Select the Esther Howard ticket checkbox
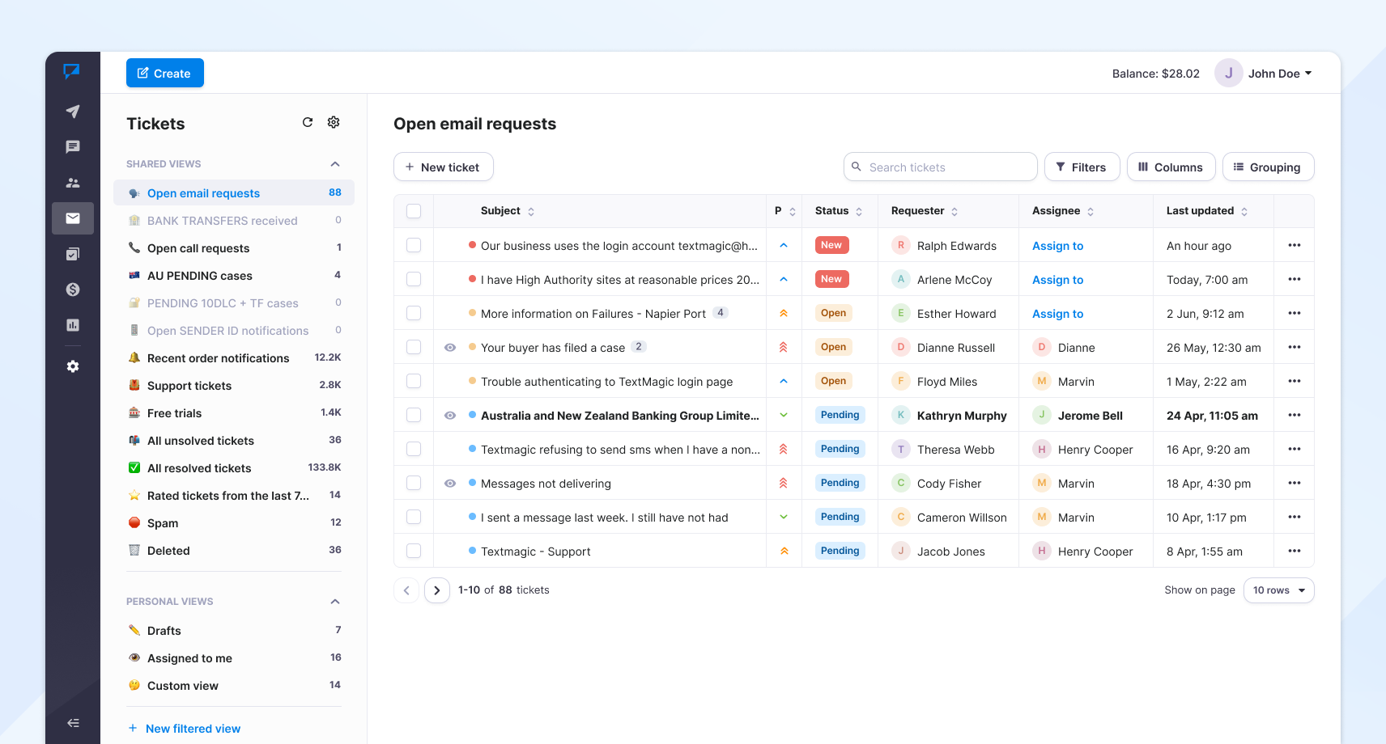 click(414, 313)
